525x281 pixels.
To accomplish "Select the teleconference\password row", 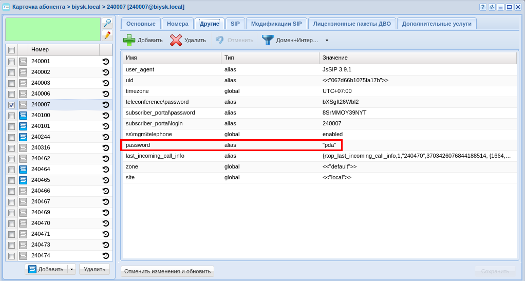I will (320, 102).
